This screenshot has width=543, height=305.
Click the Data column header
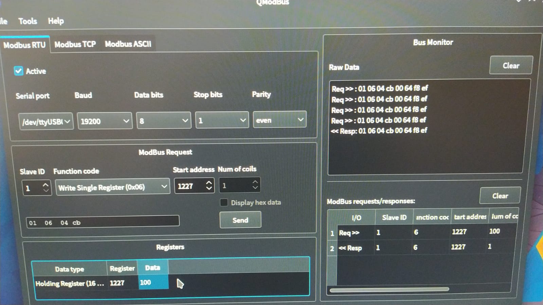tap(153, 268)
